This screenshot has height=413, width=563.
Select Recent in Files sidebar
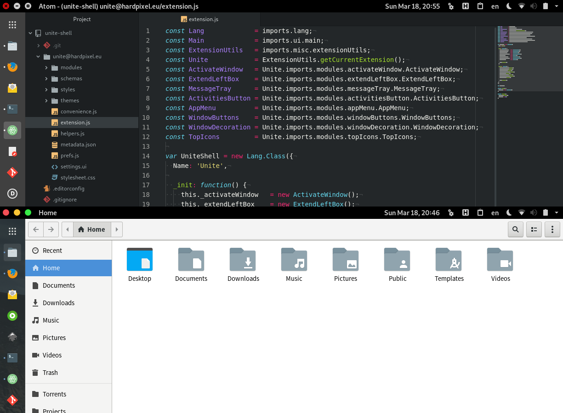pos(68,251)
